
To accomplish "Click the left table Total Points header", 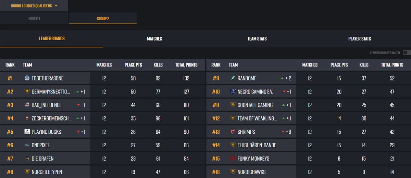I will coord(186,65).
